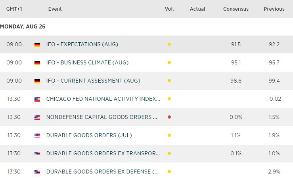Click US flag beside Chicago Fed Activity Index
293x181 pixels.
[37, 99]
